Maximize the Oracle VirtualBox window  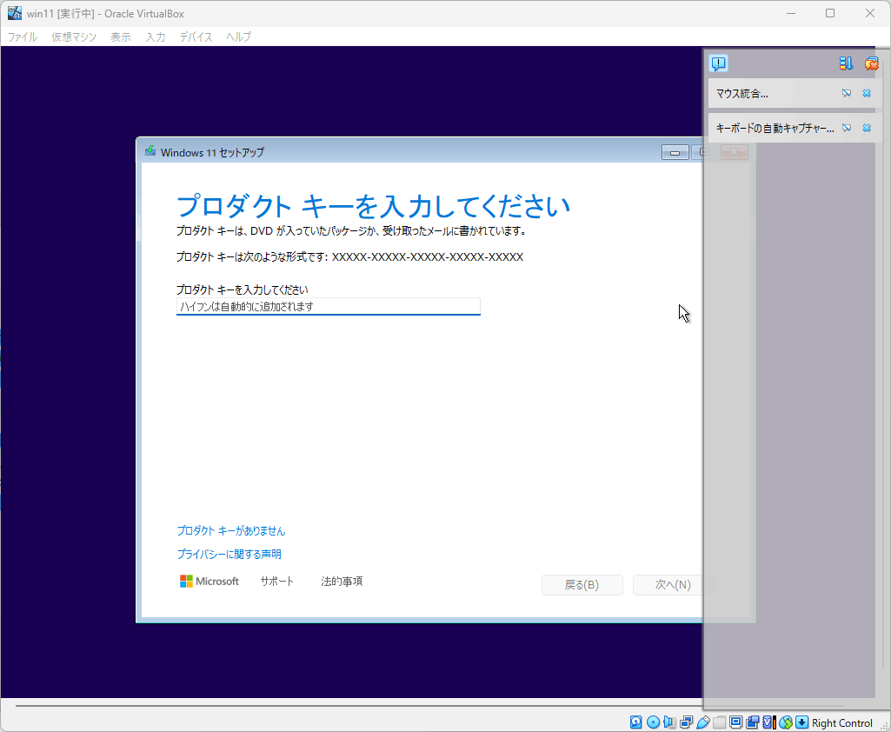(830, 13)
